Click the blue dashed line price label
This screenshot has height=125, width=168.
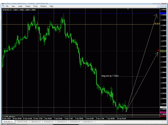click(163, 13)
